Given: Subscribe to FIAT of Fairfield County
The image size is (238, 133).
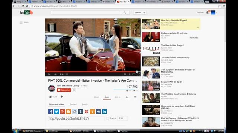Looking at the screenshot, I should (x=64, y=90).
